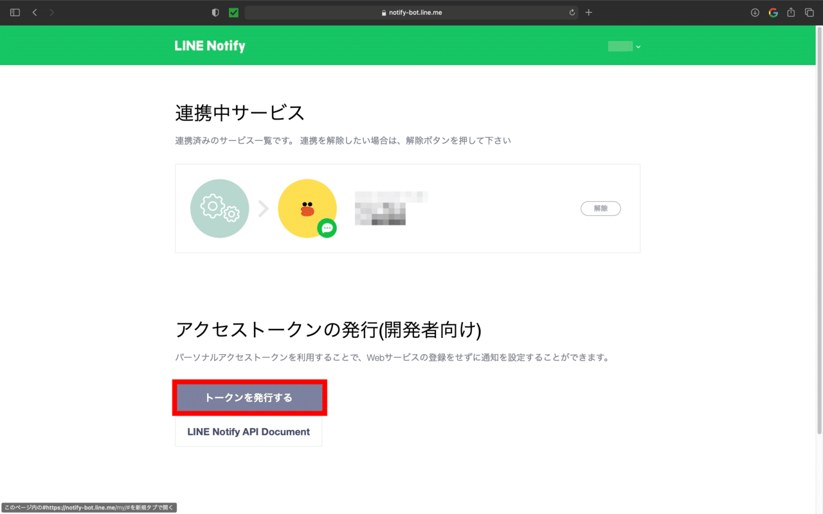Click the green checkmark extension icon
The image size is (823, 514).
coord(233,12)
